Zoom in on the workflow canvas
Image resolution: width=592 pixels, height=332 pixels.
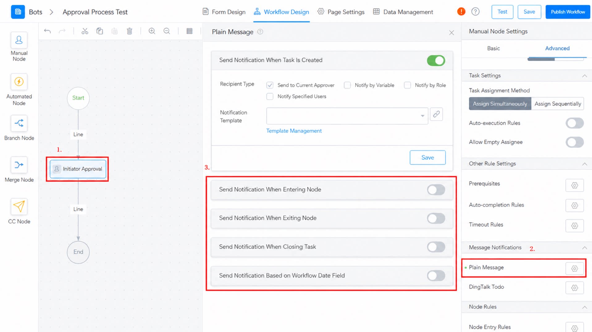[x=152, y=31]
